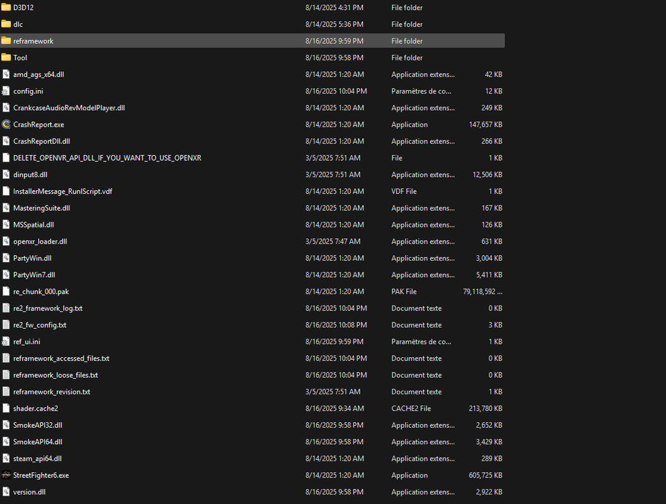Click the re_chunk_000.pak file name
Viewport: 666px width, 504px height.
pyautogui.click(x=41, y=291)
